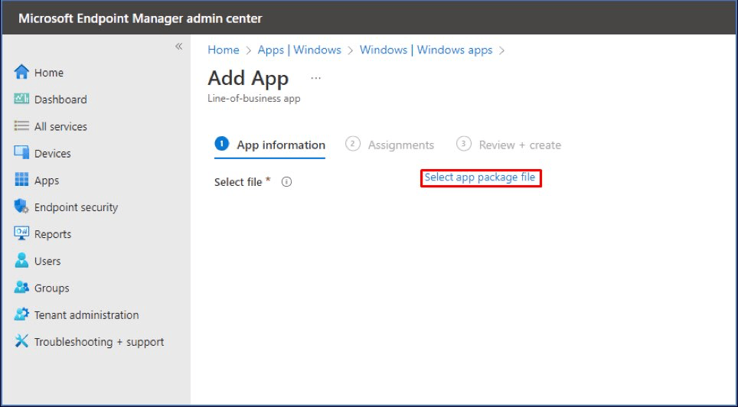Image resolution: width=738 pixels, height=407 pixels.
Task: Go to Apps | Windows breadcrumb
Action: tap(299, 50)
